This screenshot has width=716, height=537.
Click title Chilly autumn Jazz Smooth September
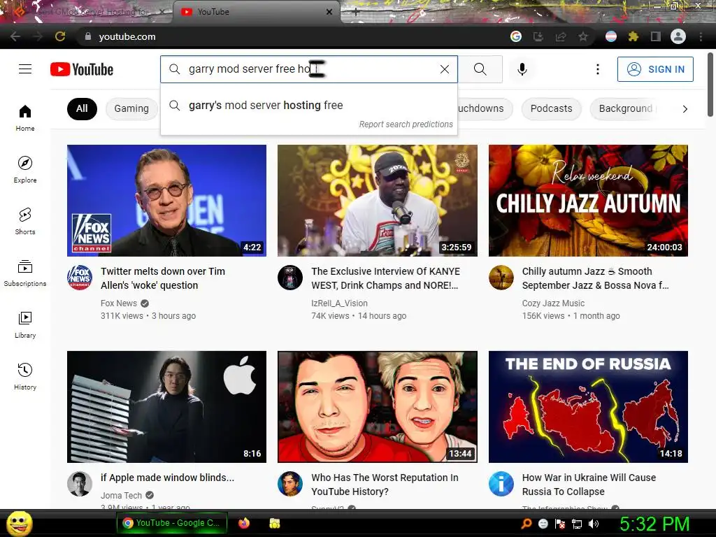coord(596,278)
